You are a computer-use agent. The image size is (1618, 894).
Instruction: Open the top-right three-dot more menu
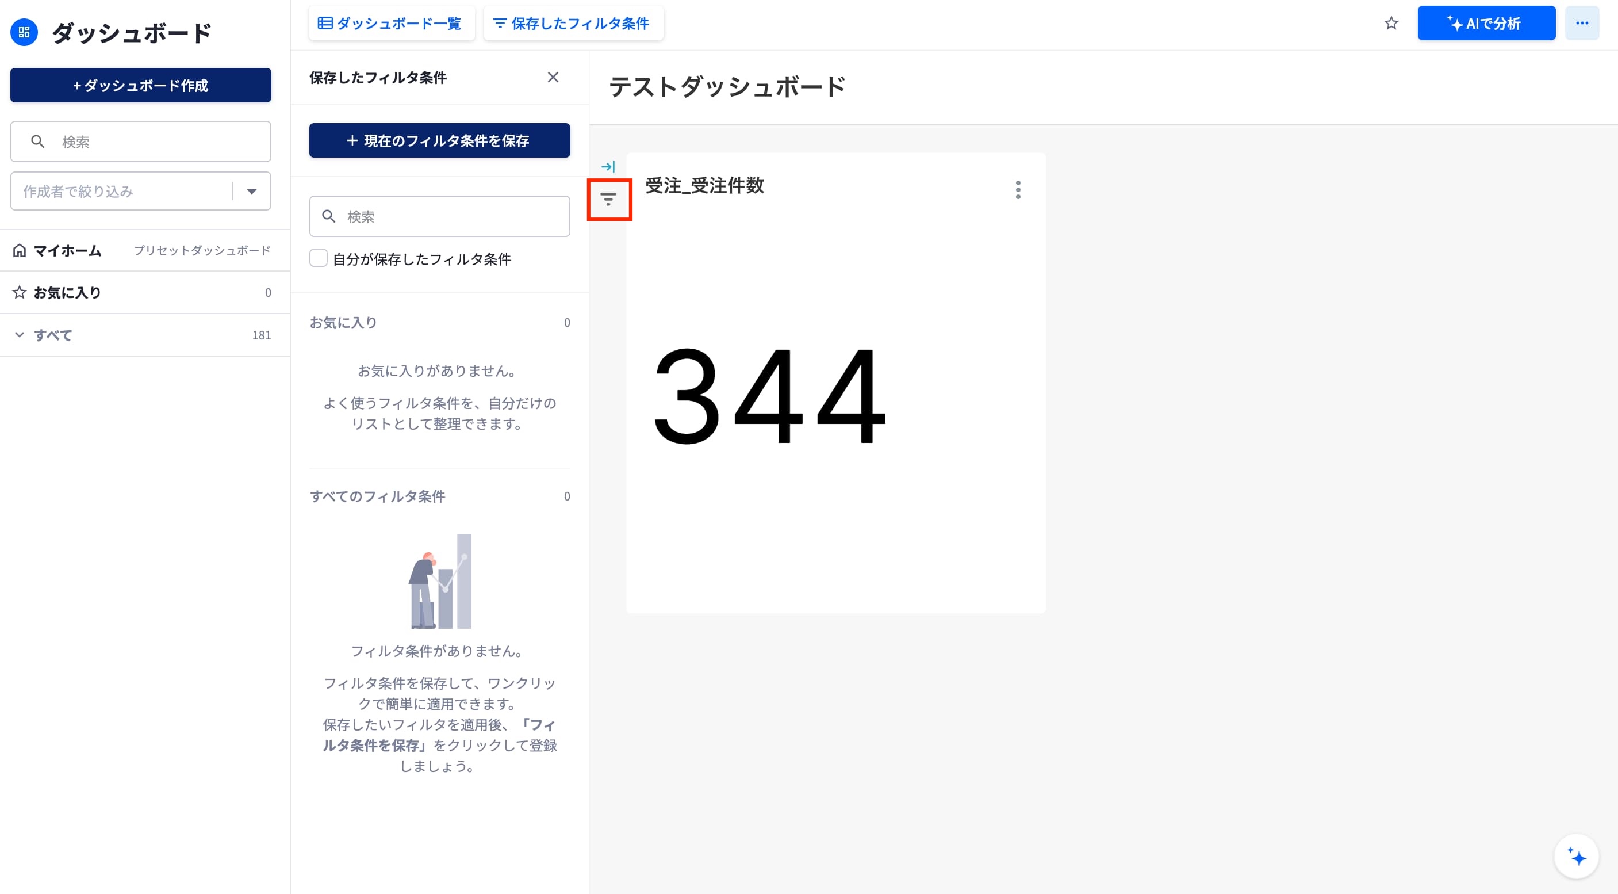point(1582,23)
